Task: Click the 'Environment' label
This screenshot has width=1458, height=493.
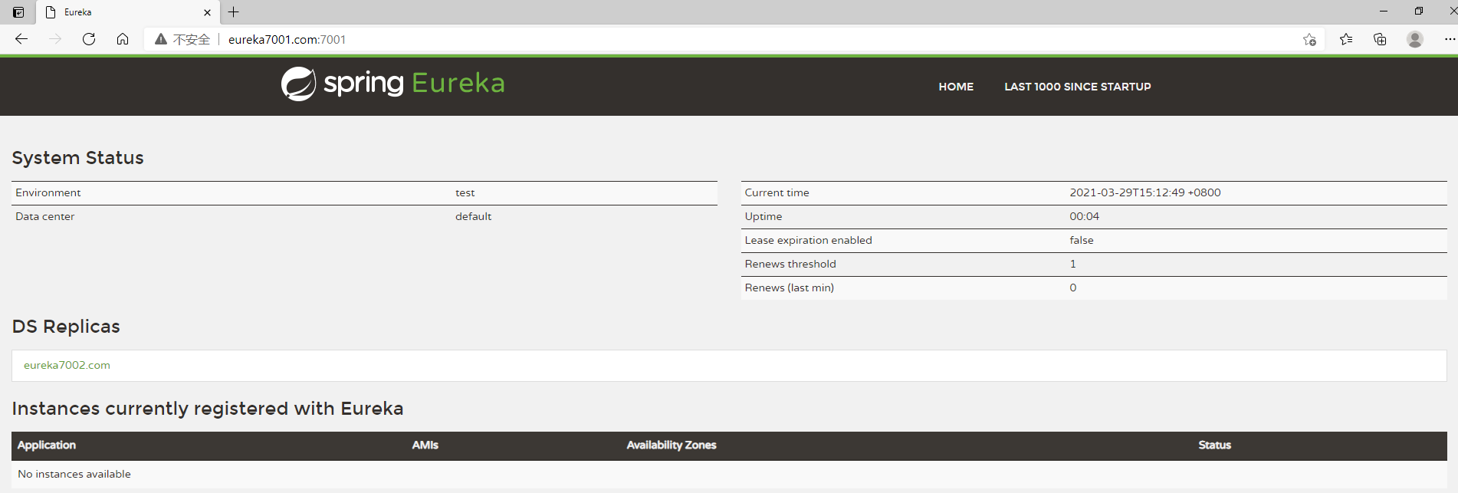Action: [x=48, y=192]
